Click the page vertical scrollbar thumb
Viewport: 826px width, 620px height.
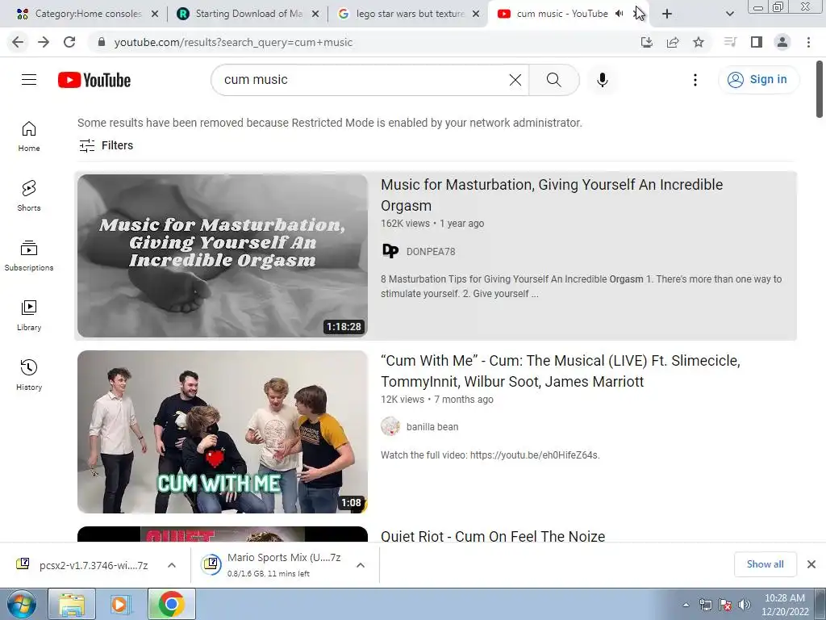click(820, 90)
